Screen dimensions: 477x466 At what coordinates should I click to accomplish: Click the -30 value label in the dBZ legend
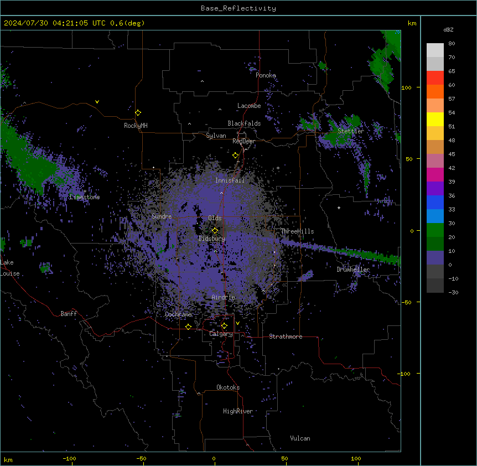[x=453, y=292]
